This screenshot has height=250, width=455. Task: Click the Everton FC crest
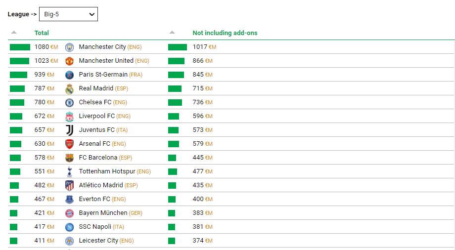click(69, 199)
